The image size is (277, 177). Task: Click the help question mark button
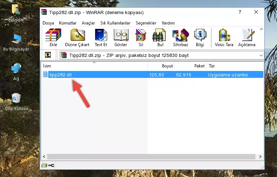click(x=240, y=12)
